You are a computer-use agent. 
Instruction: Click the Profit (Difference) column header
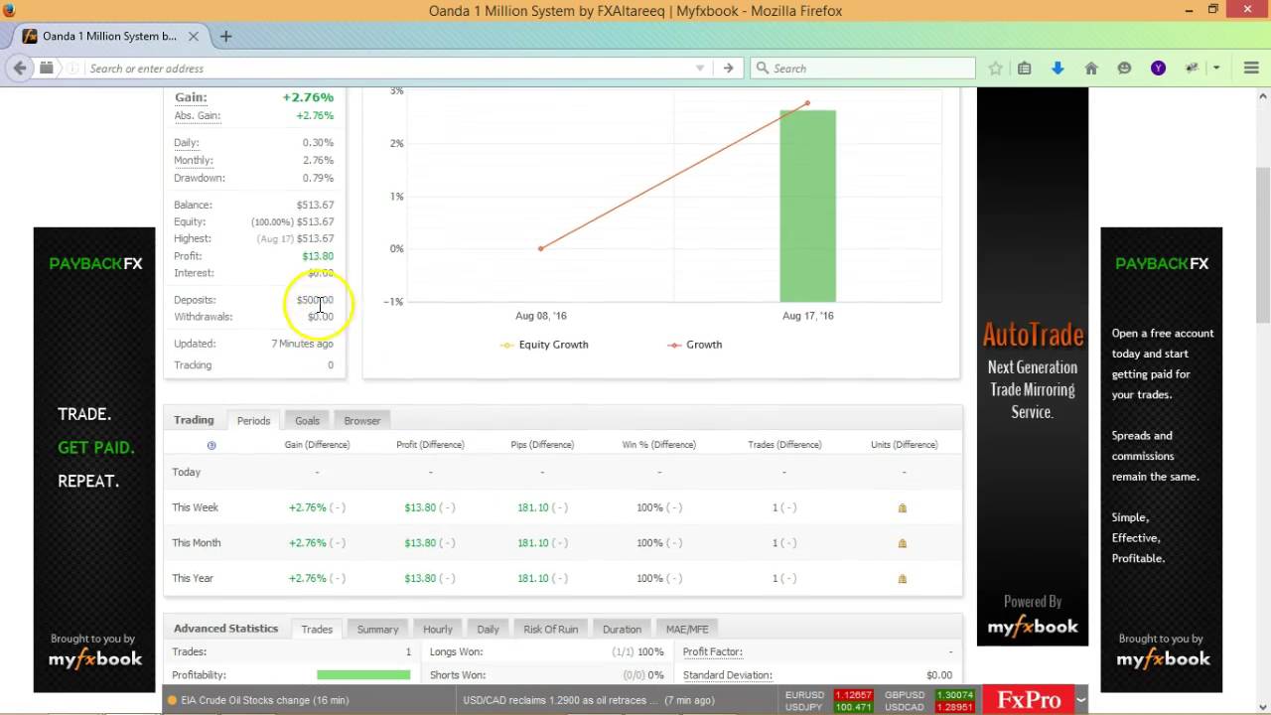pyautogui.click(x=430, y=445)
